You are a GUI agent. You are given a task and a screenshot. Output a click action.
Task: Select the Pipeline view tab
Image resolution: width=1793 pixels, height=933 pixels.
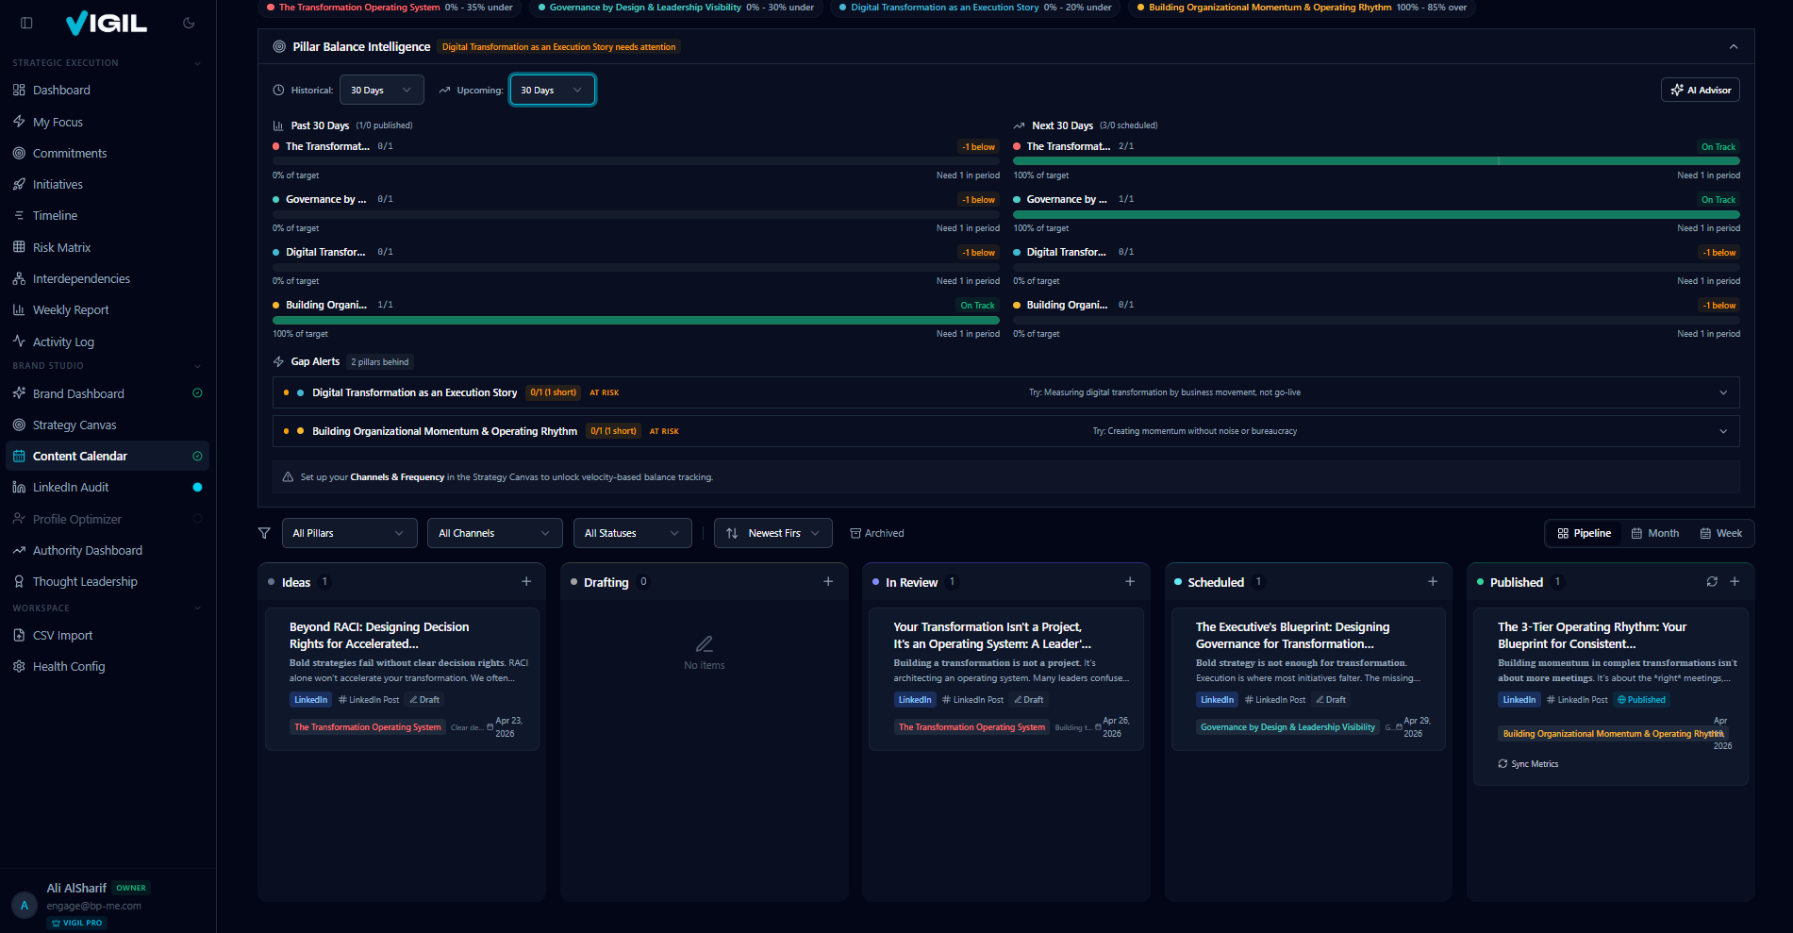1583,532
